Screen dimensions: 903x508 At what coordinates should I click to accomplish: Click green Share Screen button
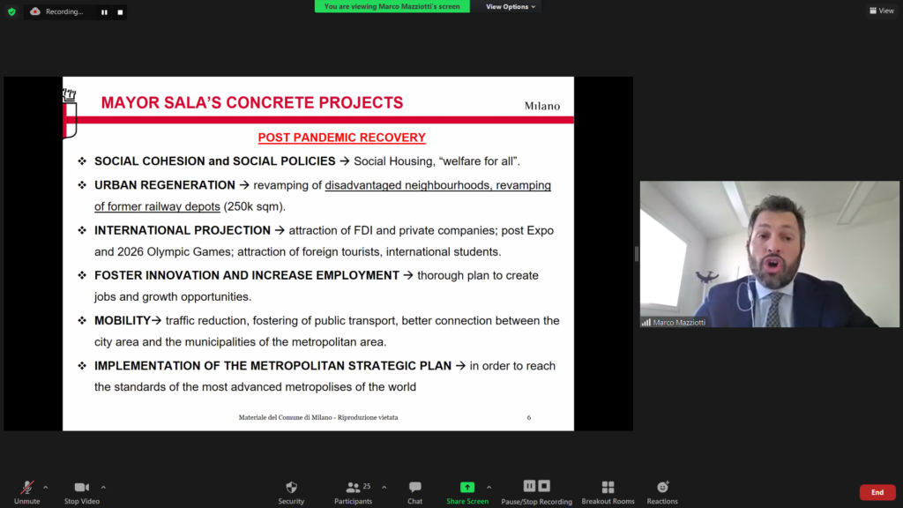(x=466, y=492)
